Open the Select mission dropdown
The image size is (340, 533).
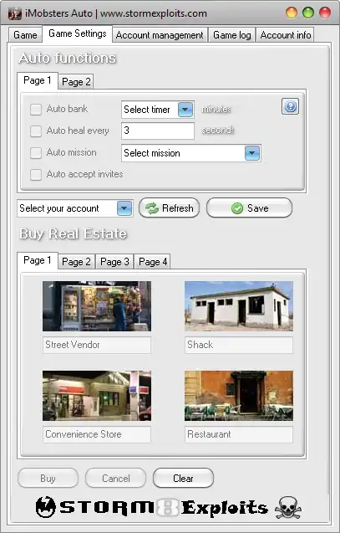pyautogui.click(x=191, y=153)
